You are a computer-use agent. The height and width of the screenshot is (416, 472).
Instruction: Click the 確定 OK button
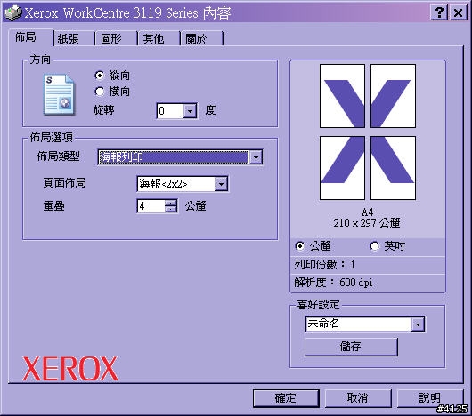tap(286, 398)
